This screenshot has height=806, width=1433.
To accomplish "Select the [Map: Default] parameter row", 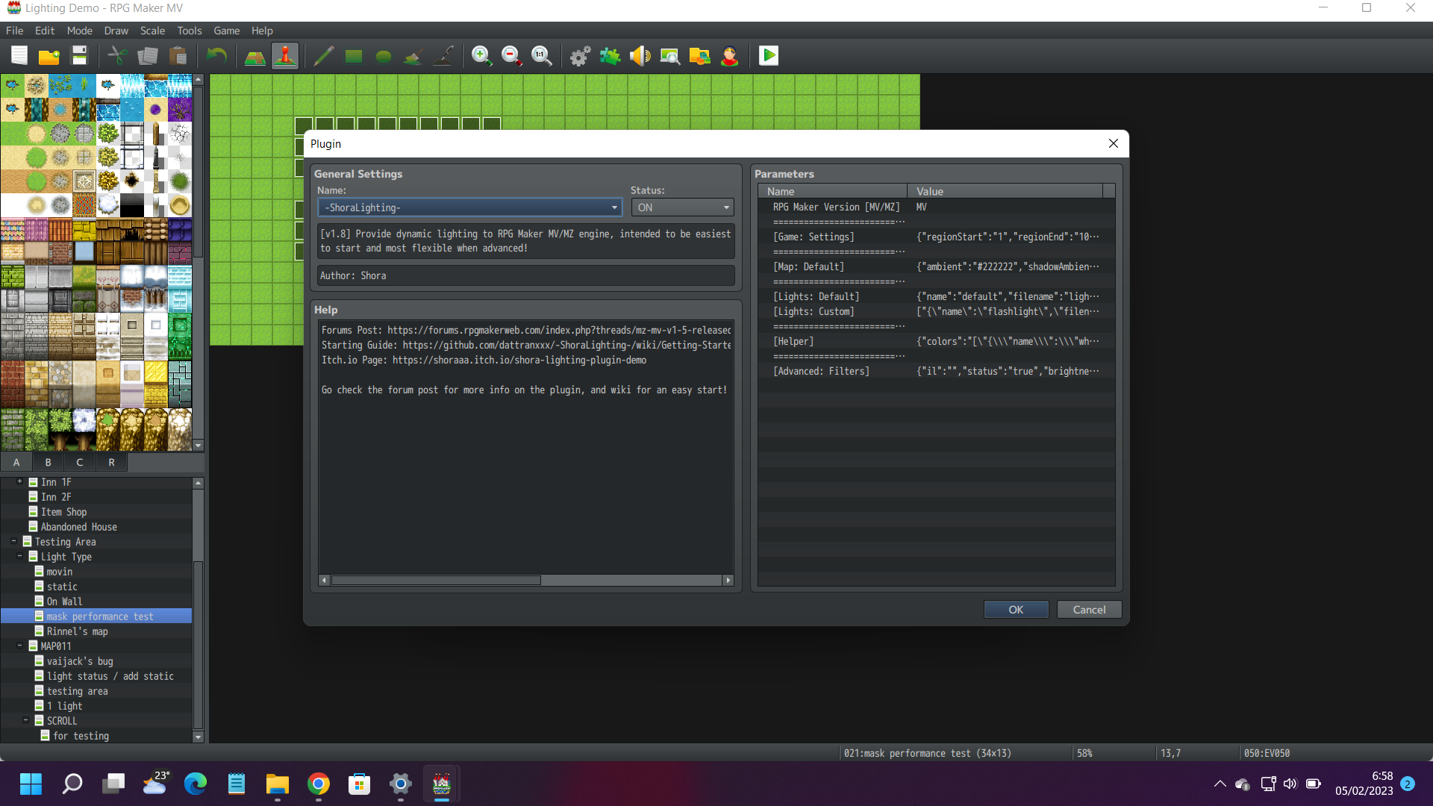I will pyautogui.click(x=936, y=266).
